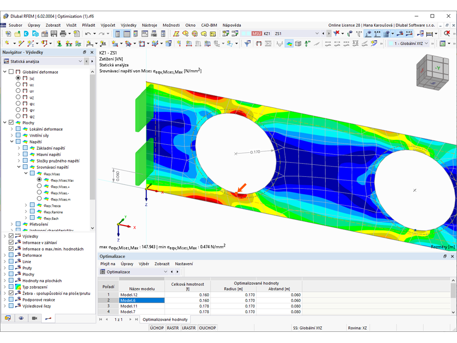457x343 pixels.
Task: Open the CAD-BIM menu
Action: 209,25
